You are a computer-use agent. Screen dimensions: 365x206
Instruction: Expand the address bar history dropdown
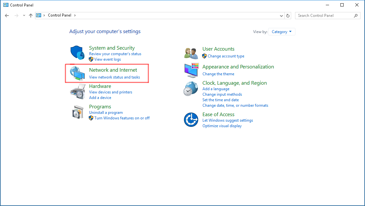pyautogui.click(x=281, y=16)
